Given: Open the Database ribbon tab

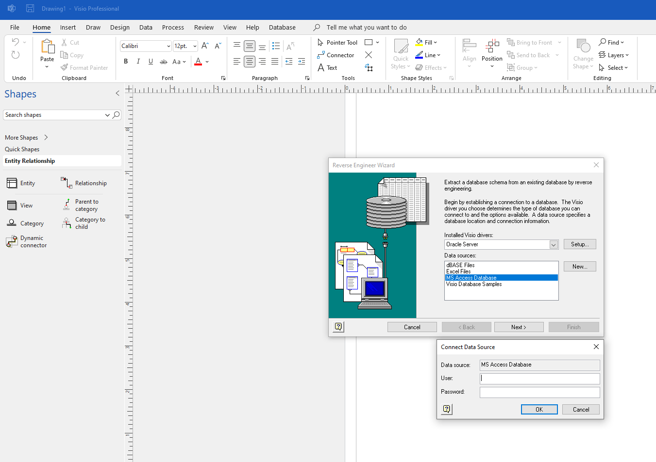Looking at the screenshot, I should coord(282,28).
